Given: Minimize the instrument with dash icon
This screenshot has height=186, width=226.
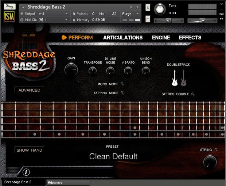Looking at the screenshot, I should 222,9.
